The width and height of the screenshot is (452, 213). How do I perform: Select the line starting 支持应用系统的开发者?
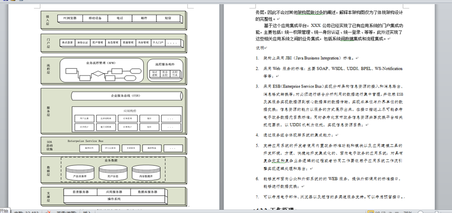[333, 146]
